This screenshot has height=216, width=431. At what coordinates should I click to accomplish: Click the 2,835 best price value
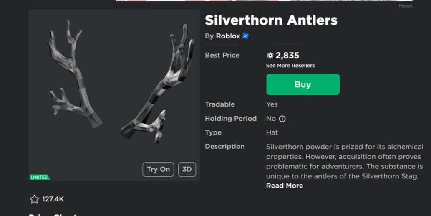tap(287, 56)
